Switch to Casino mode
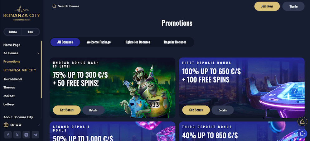This screenshot has width=310, height=141. coord(13,32)
